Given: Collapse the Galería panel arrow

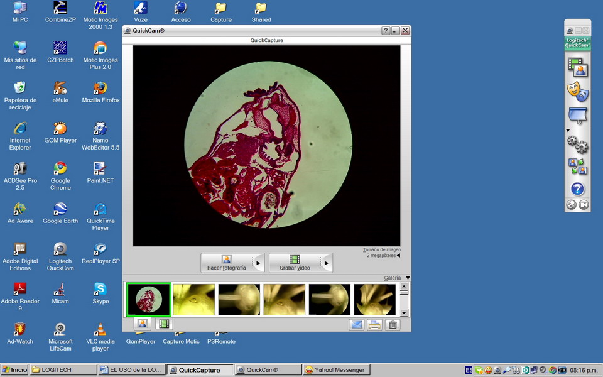Looking at the screenshot, I should 408,278.
